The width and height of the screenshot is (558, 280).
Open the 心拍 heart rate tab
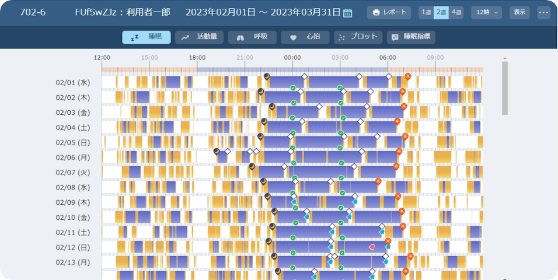coord(305,37)
